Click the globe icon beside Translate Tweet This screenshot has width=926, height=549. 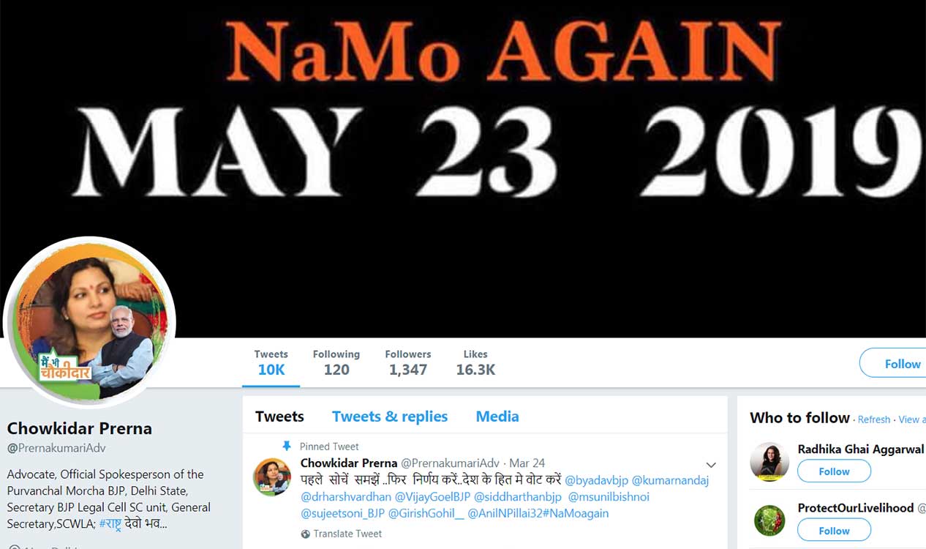pyautogui.click(x=306, y=534)
